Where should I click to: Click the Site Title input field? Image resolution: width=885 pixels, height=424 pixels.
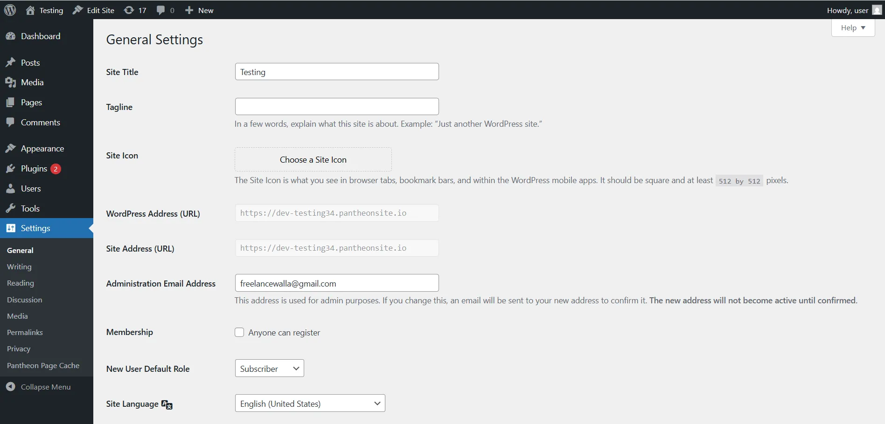click(x=337, y=72)
